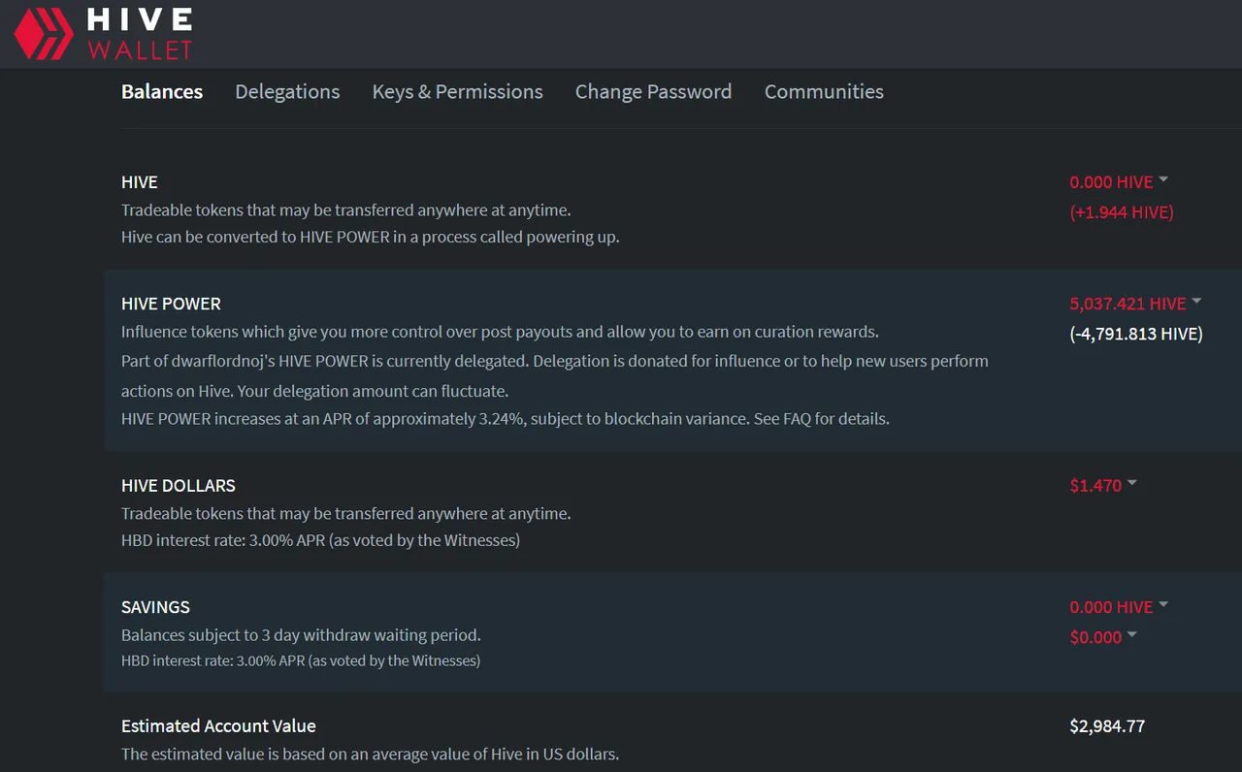Click the 'Influence tokens' description line
The height and width of the screenshot is (772, 1242).
(500, 332)
